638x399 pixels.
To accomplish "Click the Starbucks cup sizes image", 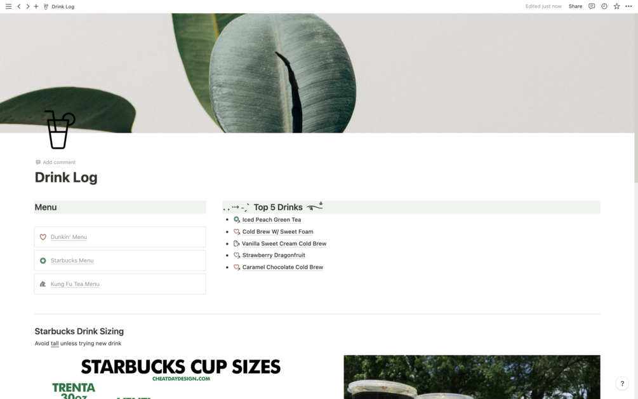I will 181,377.
